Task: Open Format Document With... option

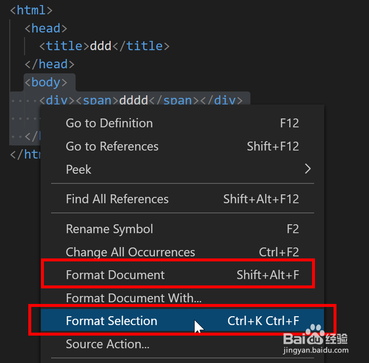Action: tap(182, 298)
